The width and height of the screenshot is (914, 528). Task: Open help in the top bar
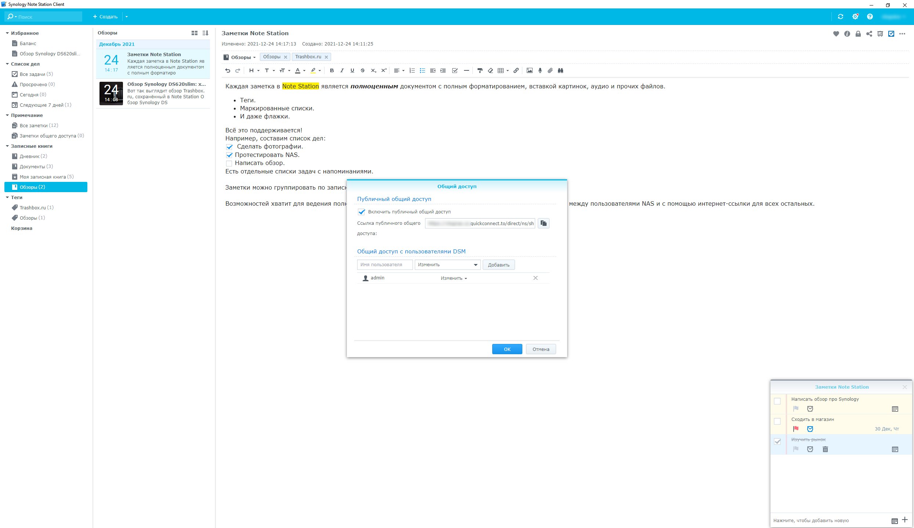point(870,16)
